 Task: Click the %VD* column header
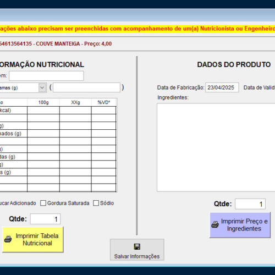(104, 102)
